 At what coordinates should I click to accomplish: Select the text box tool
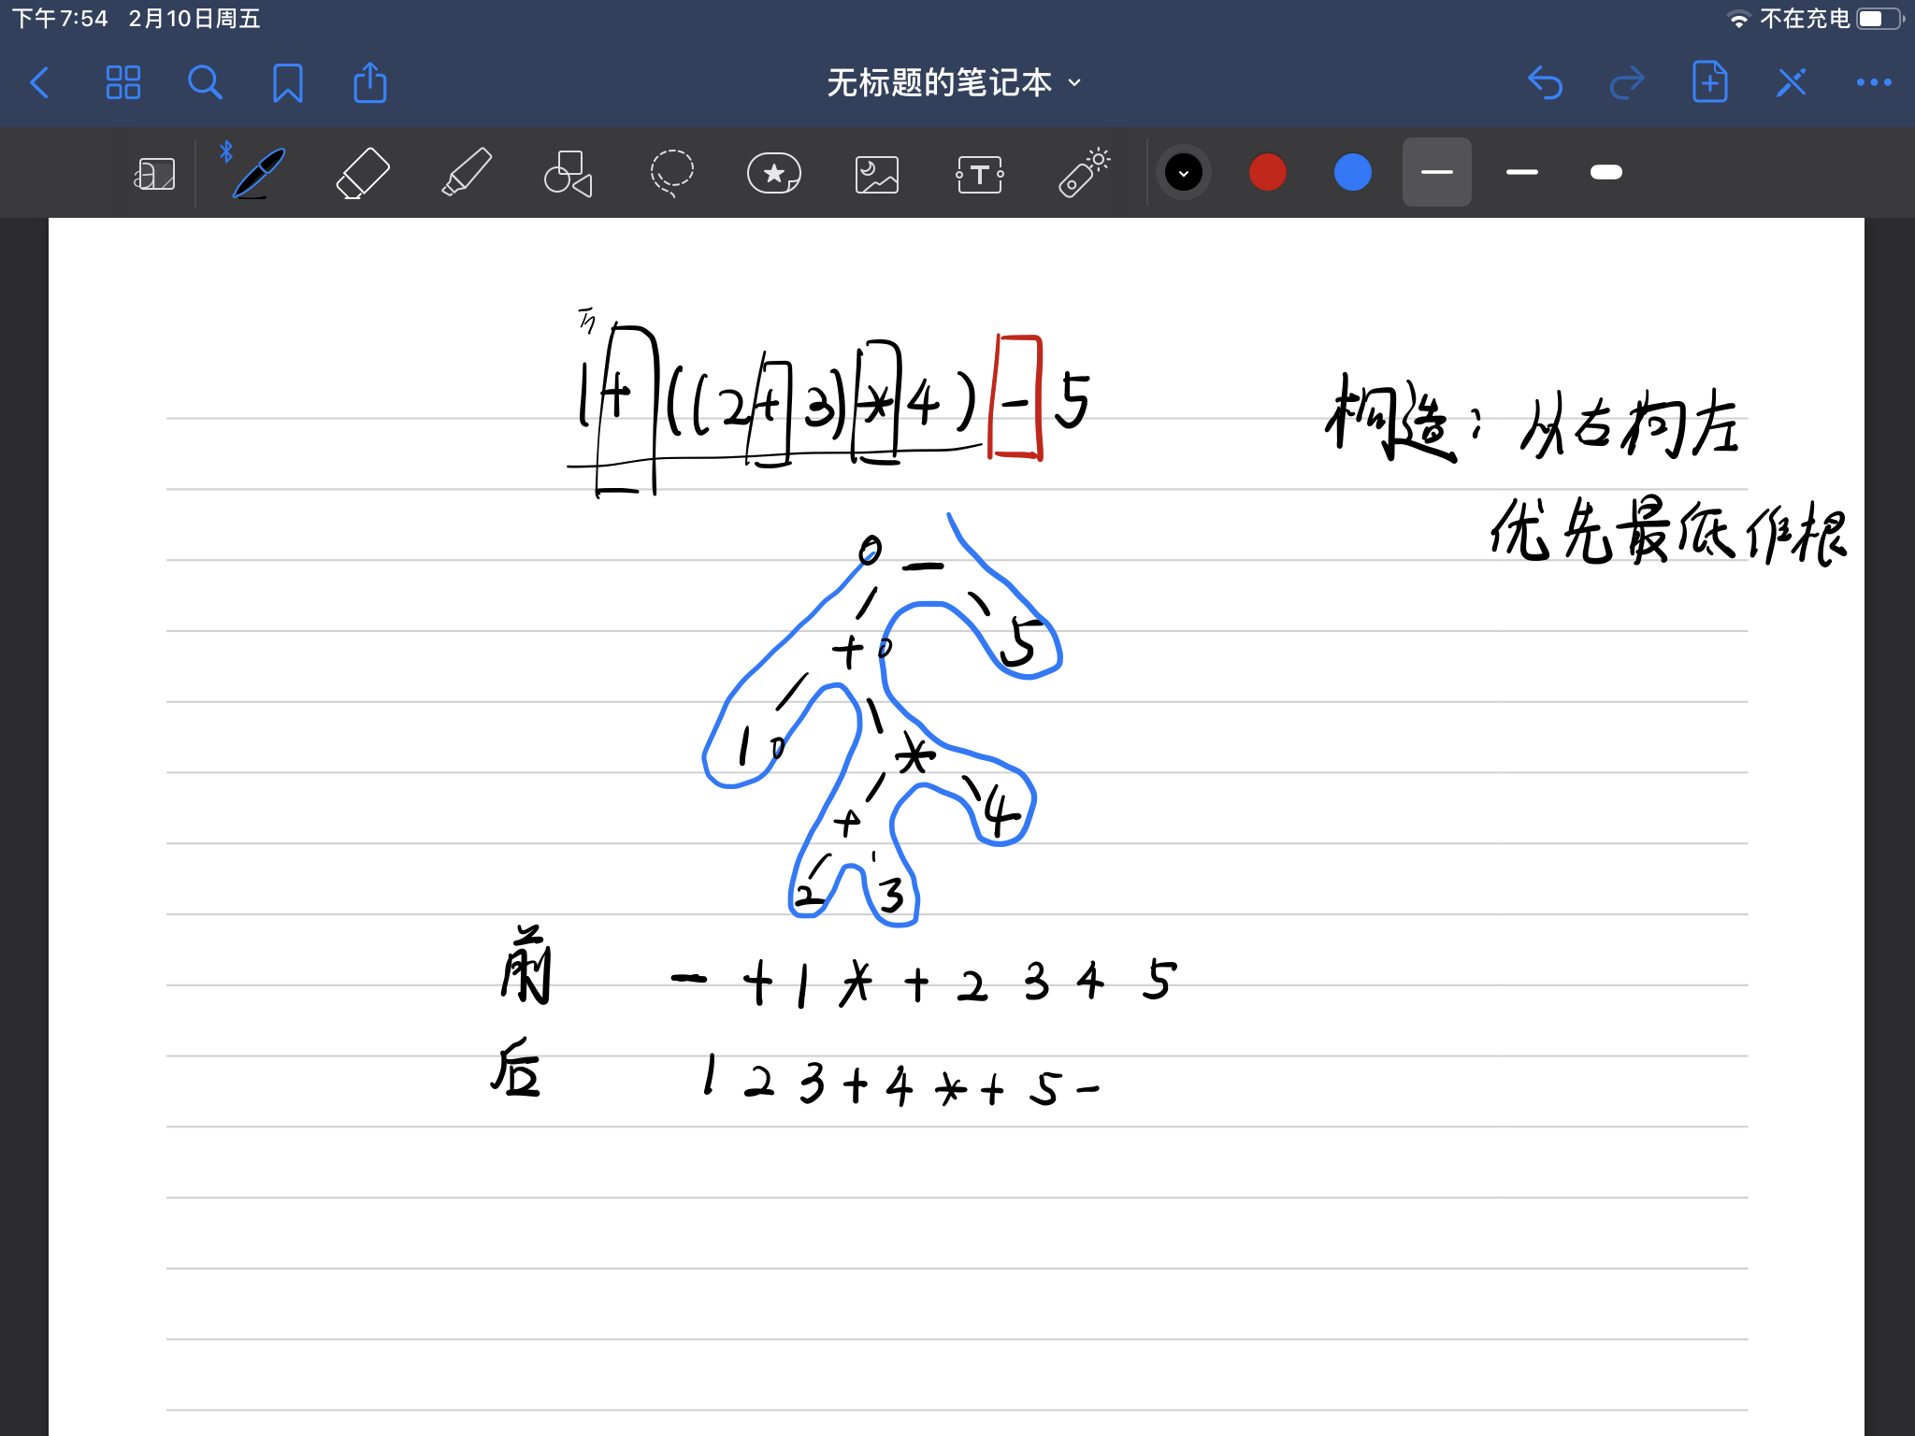coord(979,173)
